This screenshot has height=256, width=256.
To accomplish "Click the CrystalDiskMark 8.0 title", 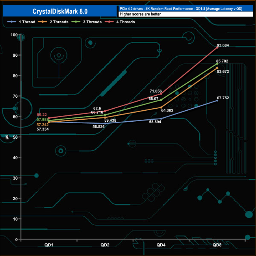I will tap(60, 11).
